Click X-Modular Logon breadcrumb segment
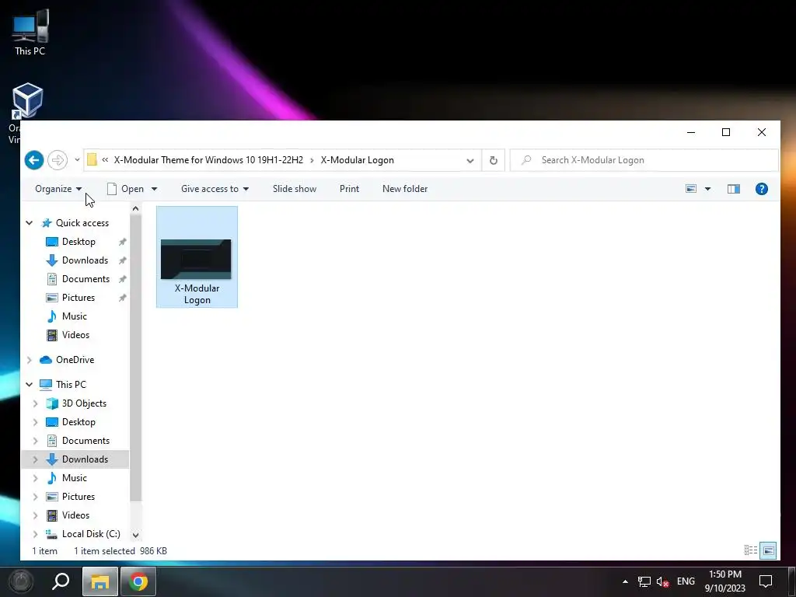This screenshot has width=796, height=597. 357,160
